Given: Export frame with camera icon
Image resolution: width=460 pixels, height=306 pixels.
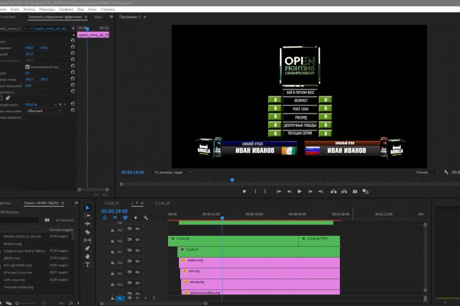Looking at the screenshot, I should point(355,191).
